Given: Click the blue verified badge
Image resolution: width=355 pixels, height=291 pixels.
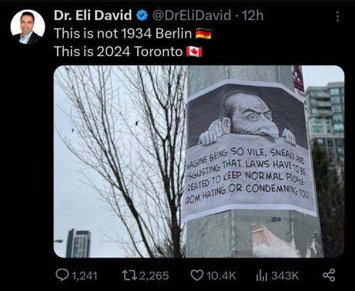Looking at the screenshot, I should (x=142, y=16).
